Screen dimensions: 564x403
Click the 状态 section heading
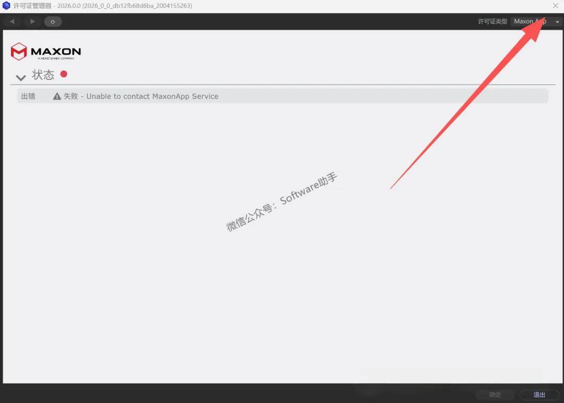click(x=43, y=75)
